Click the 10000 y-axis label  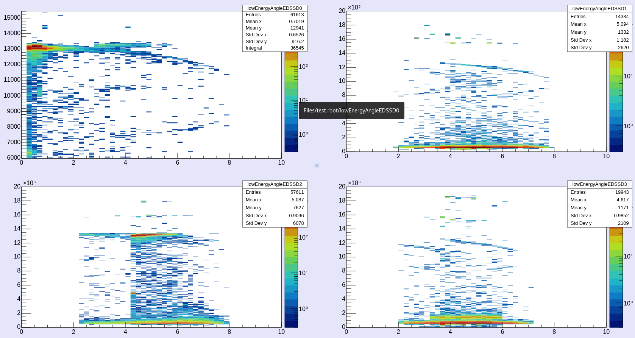pyautogui.click(x=12, y=95)
